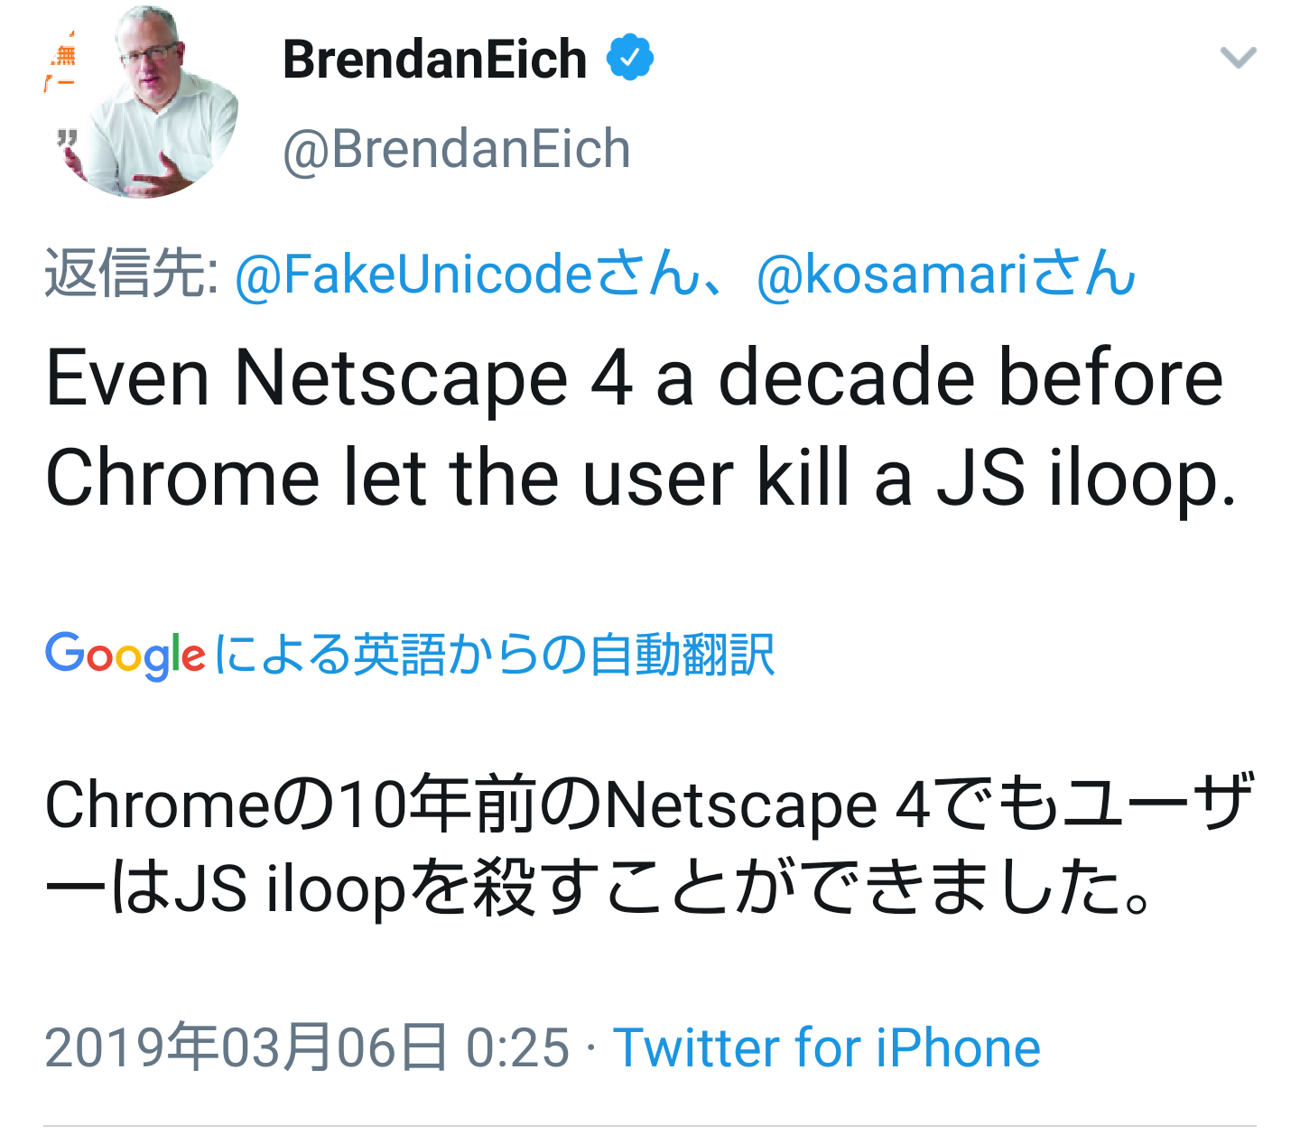1300x1135 pixels.
Task: Click the line "Chrome let the user kill a JS iloop."
Action: (640, 479)
